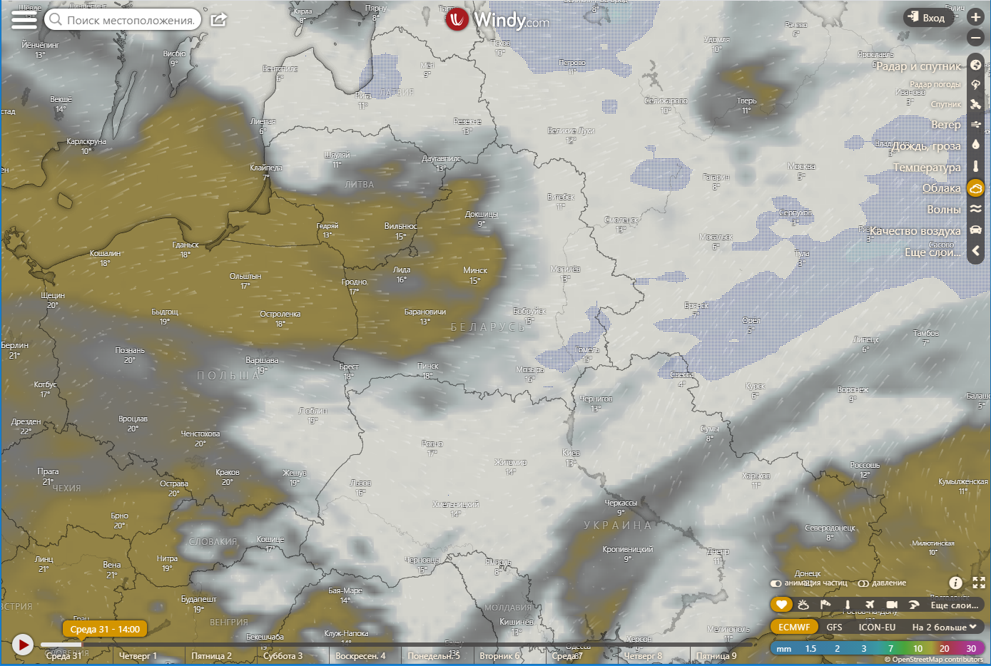Select the GFS forecast model
Viewport: 991px width, 666px height.
[834, 627]
